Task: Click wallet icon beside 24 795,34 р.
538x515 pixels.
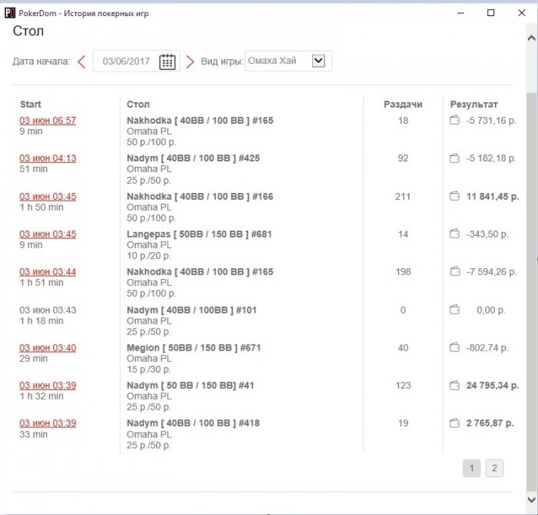Action: (455, 385)
